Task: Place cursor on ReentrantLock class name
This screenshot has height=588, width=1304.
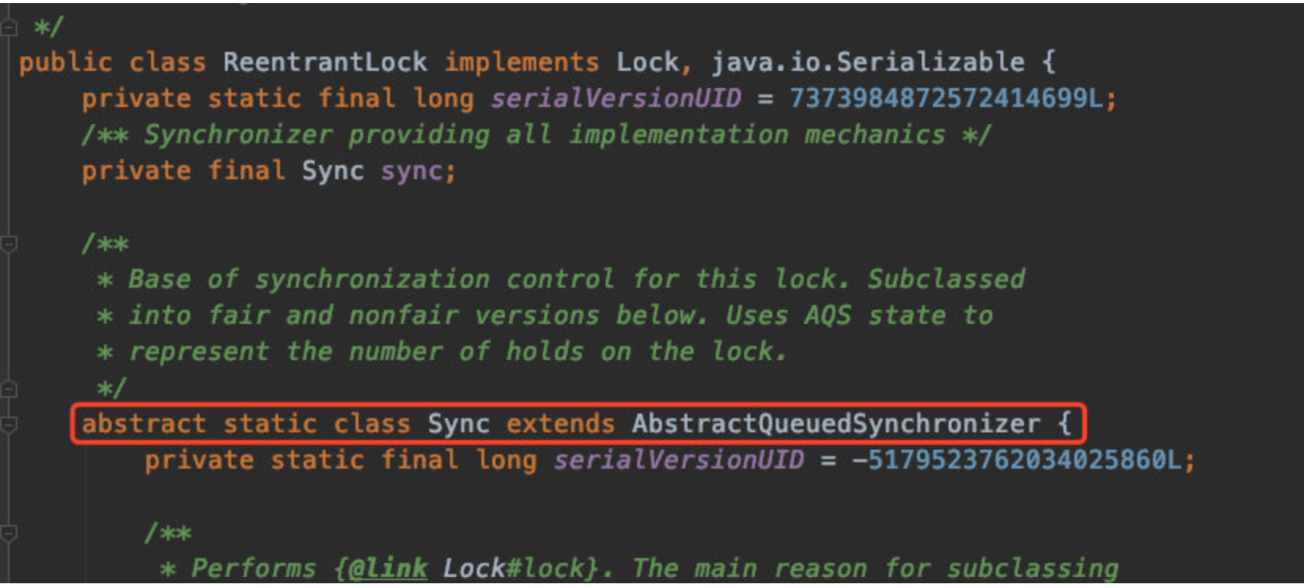Action: coord(325,62)
